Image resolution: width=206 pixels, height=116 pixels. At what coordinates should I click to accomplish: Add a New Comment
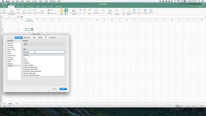tap(117, 12)
